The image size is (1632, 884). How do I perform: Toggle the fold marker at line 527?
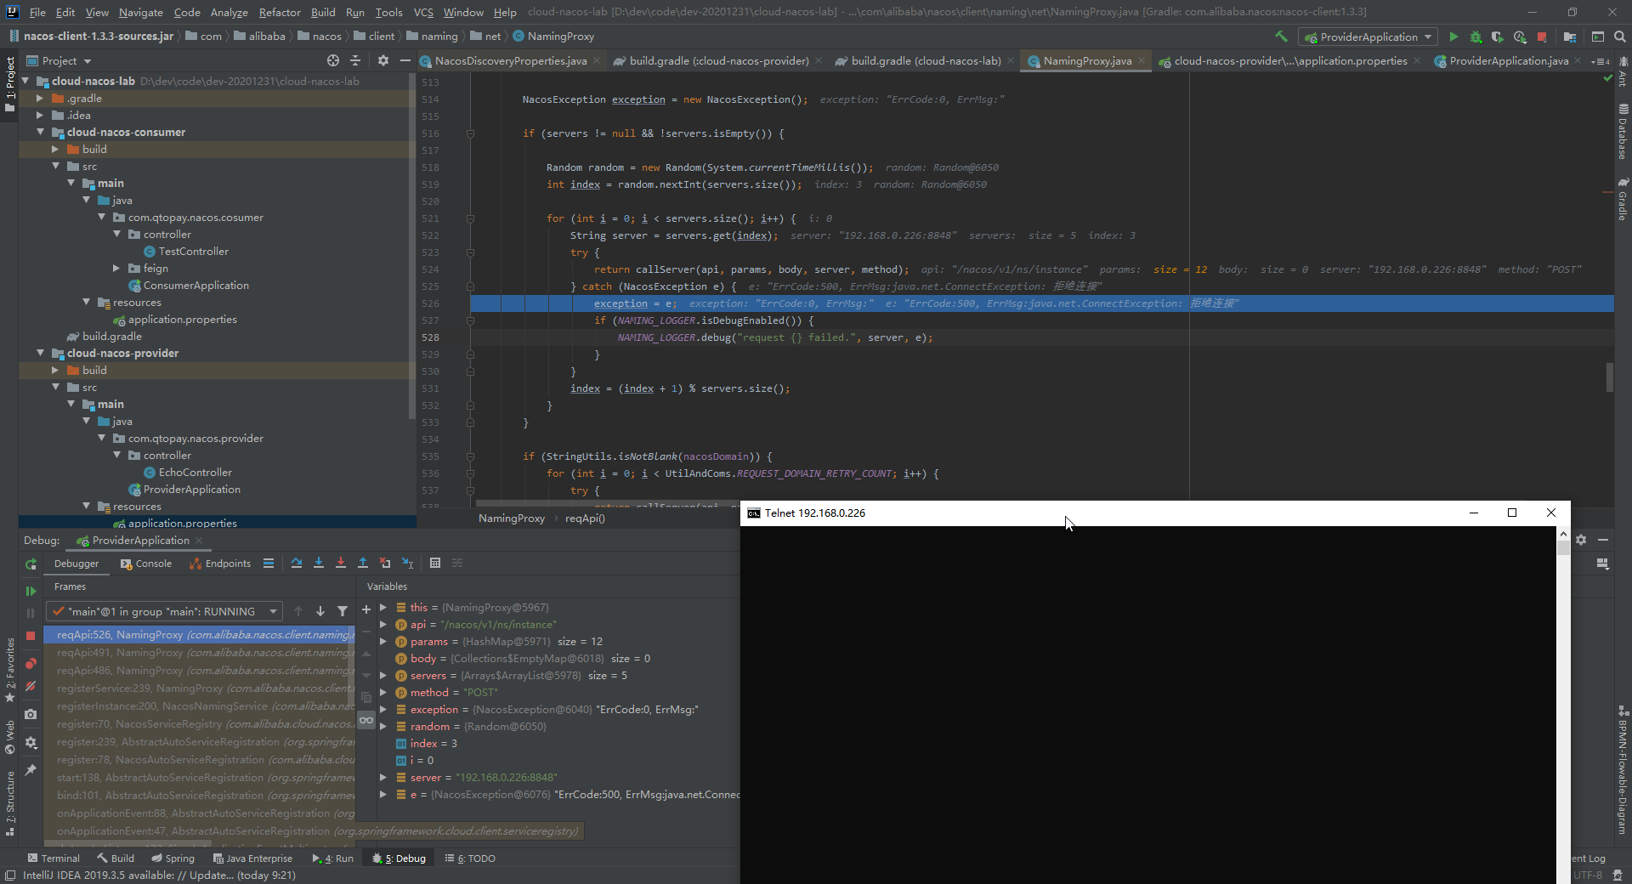coord(470,320)
